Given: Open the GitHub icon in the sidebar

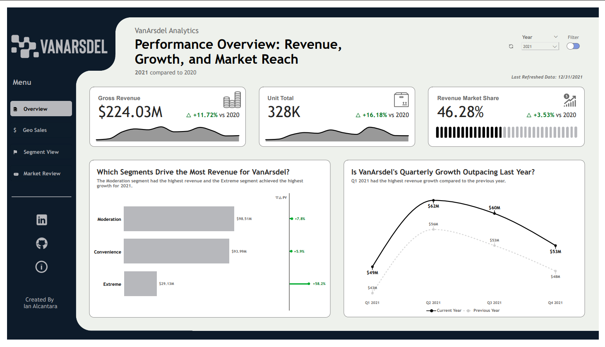Looking at the screenshot, I should click(x=41, y=244).
